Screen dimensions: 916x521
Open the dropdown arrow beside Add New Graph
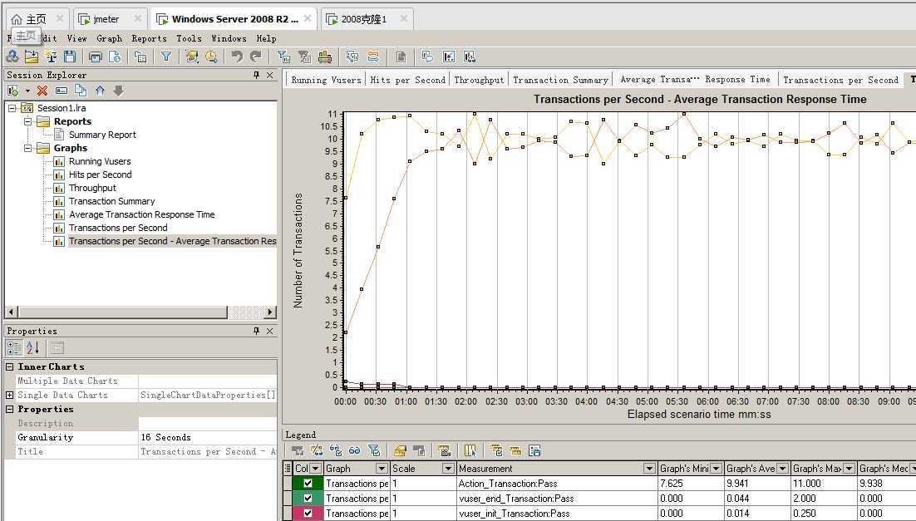click(27, 91)
